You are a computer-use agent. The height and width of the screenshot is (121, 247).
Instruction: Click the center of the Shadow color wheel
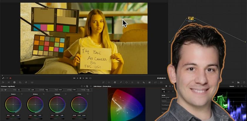(x=13, y=105)
